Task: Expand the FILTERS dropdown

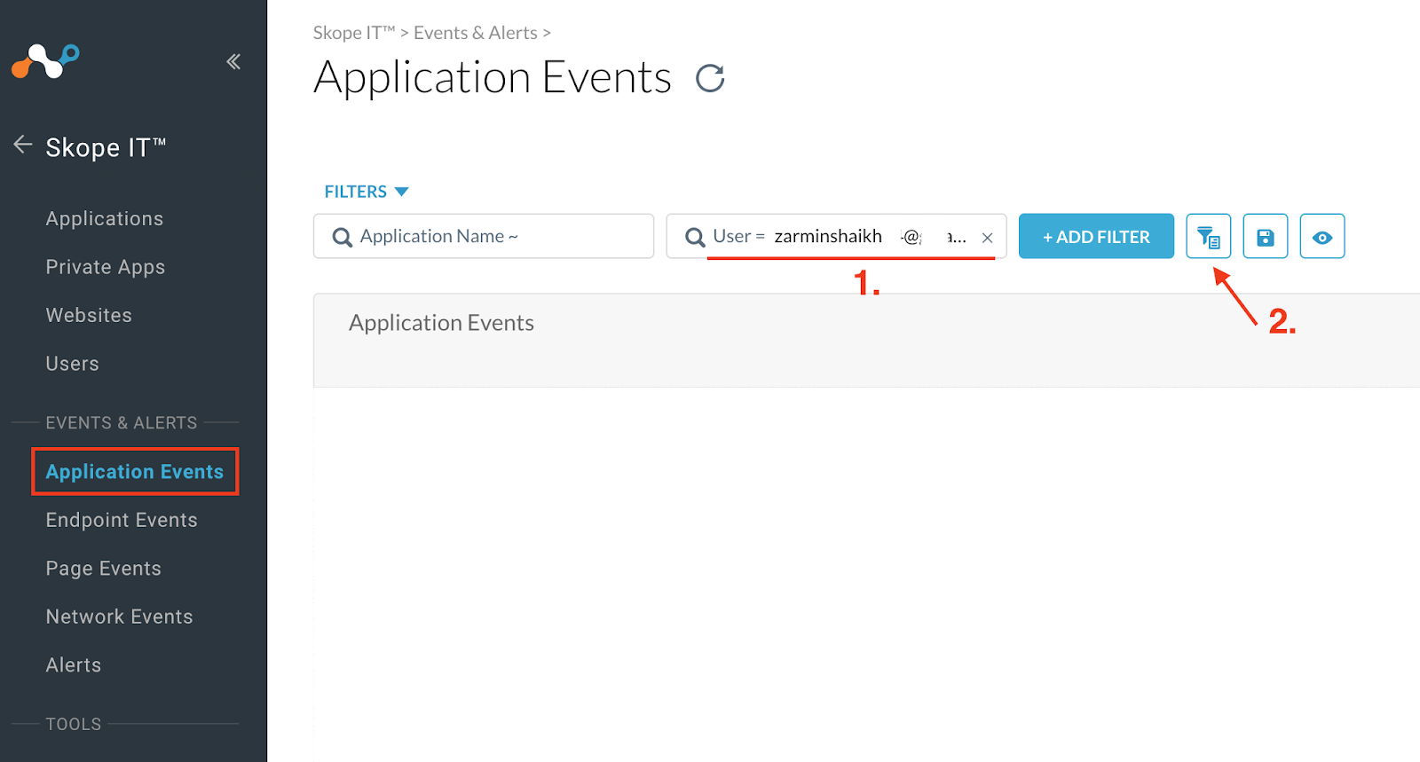Action: tap(366, 192)
